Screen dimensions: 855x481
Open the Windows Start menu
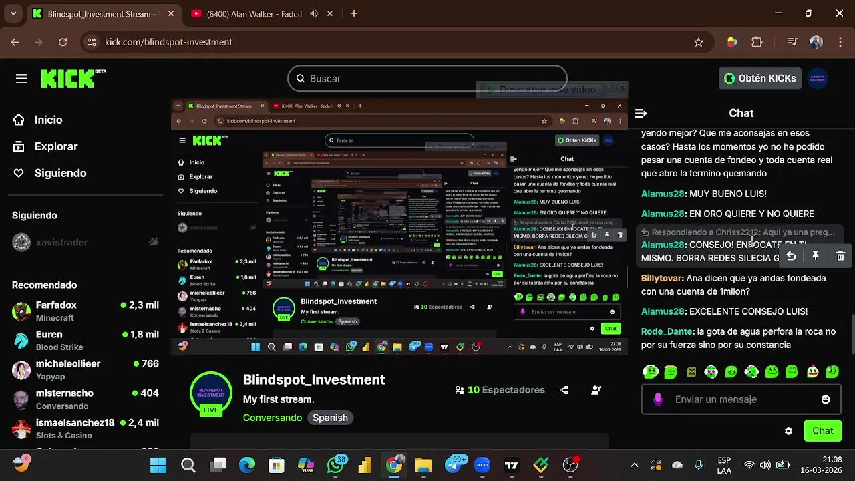pyautogui.click(x=158, y=465)
